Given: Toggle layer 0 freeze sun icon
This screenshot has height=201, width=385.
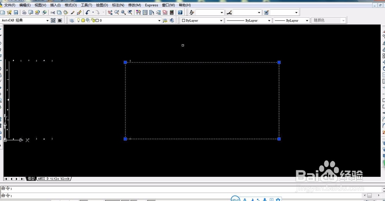Looking at the screenshot, I should tap(83, 21).
